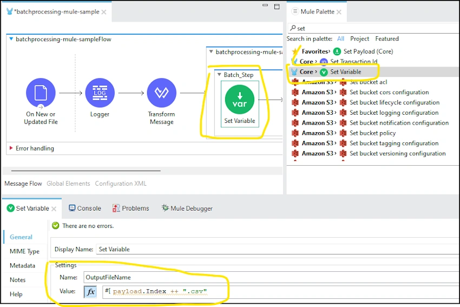Open the General settings section
The image size is (460, 307).
pos(21,237)
